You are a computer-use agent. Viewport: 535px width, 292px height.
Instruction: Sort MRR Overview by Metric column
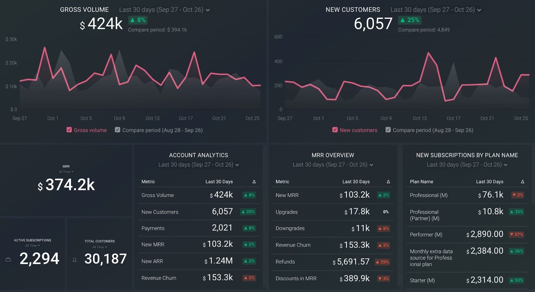coord(283,182)
